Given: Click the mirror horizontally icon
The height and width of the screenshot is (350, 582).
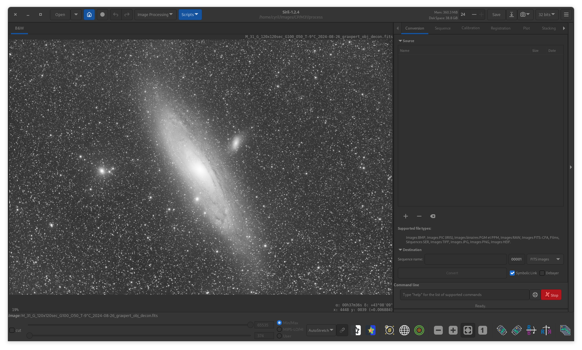Looking at the screenshot, I should [x=546, y=330].
